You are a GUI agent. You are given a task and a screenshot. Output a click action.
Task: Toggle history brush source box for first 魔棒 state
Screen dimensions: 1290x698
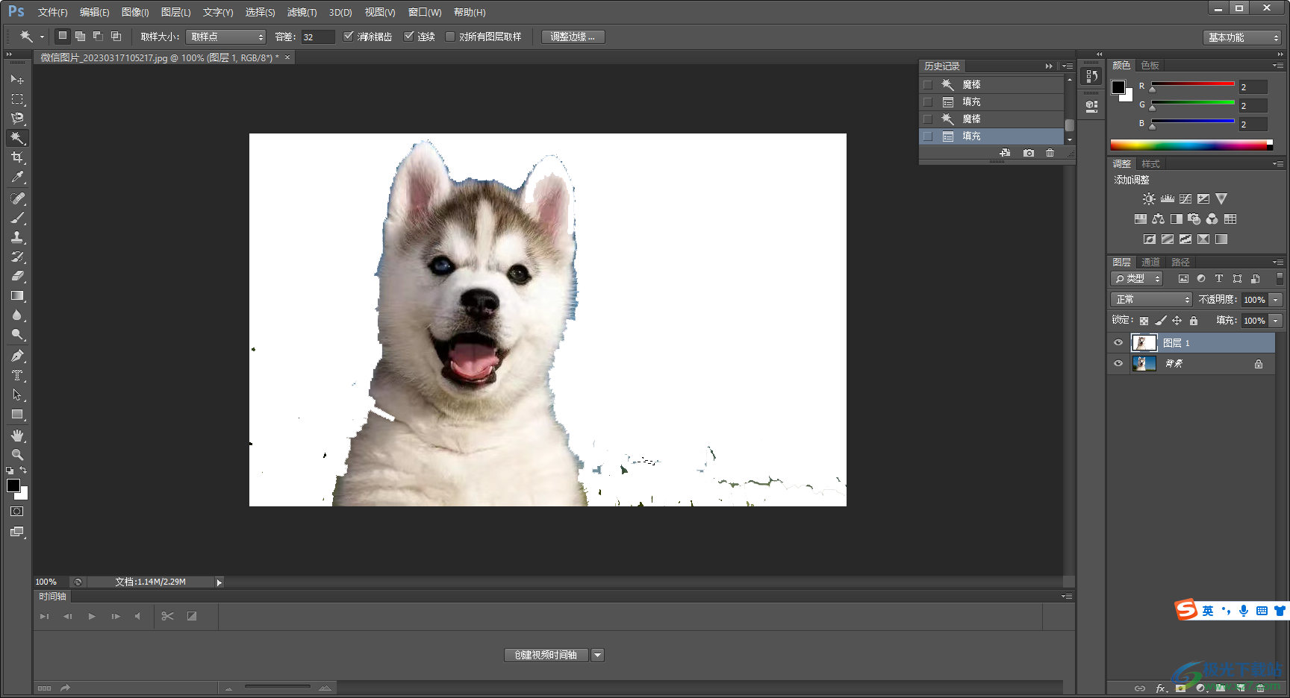928,85
